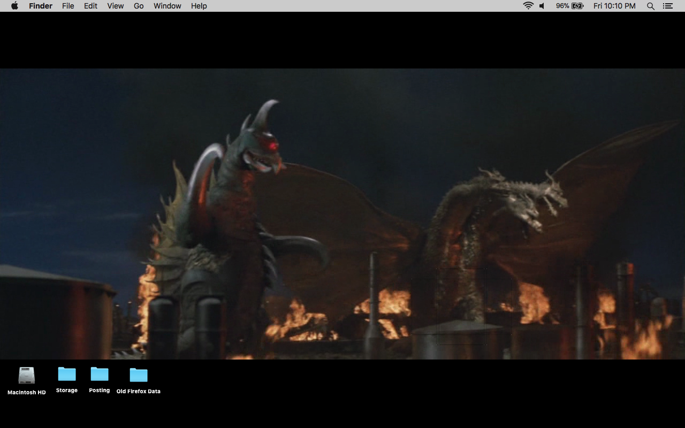Viewport: 685px width, 428px height.
Task: Open the Edit menu
Action: pyautogui.click(x=90, y=6)
